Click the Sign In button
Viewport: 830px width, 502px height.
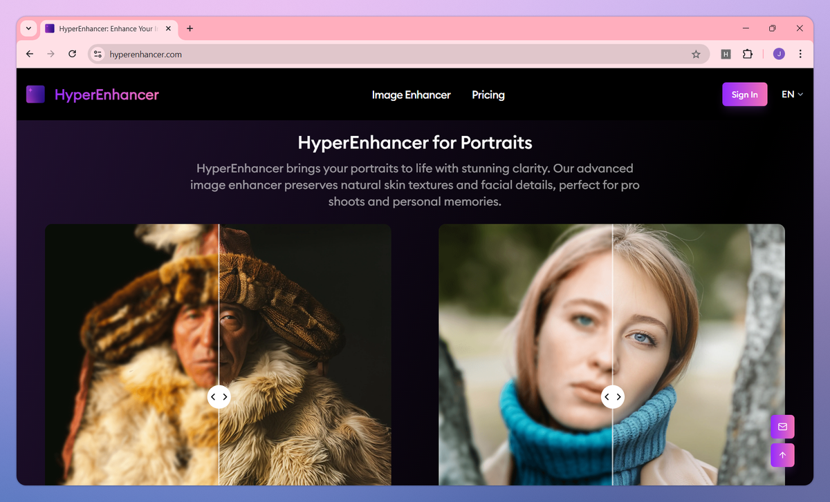click(744, 95)
